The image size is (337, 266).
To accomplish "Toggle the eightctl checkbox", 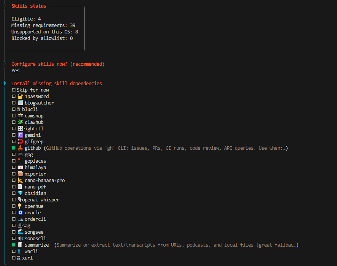I will coord(14,128).
